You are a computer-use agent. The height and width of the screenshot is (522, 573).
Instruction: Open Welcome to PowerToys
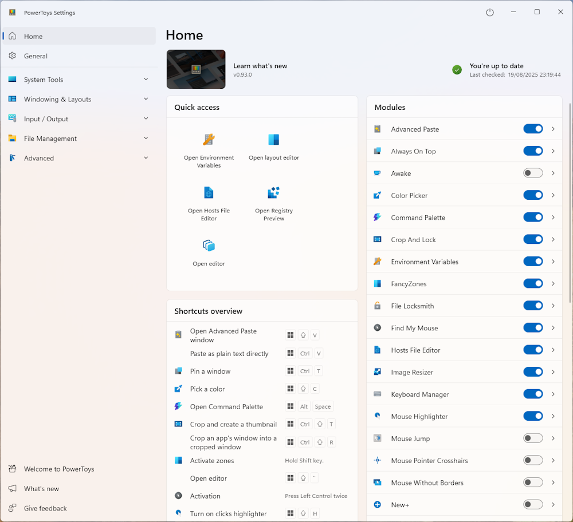pos(79,469)
